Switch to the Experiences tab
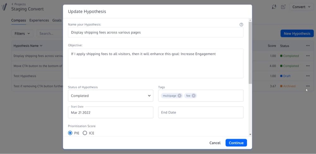This screenshot has height=154, width=316. click(39, 20)
